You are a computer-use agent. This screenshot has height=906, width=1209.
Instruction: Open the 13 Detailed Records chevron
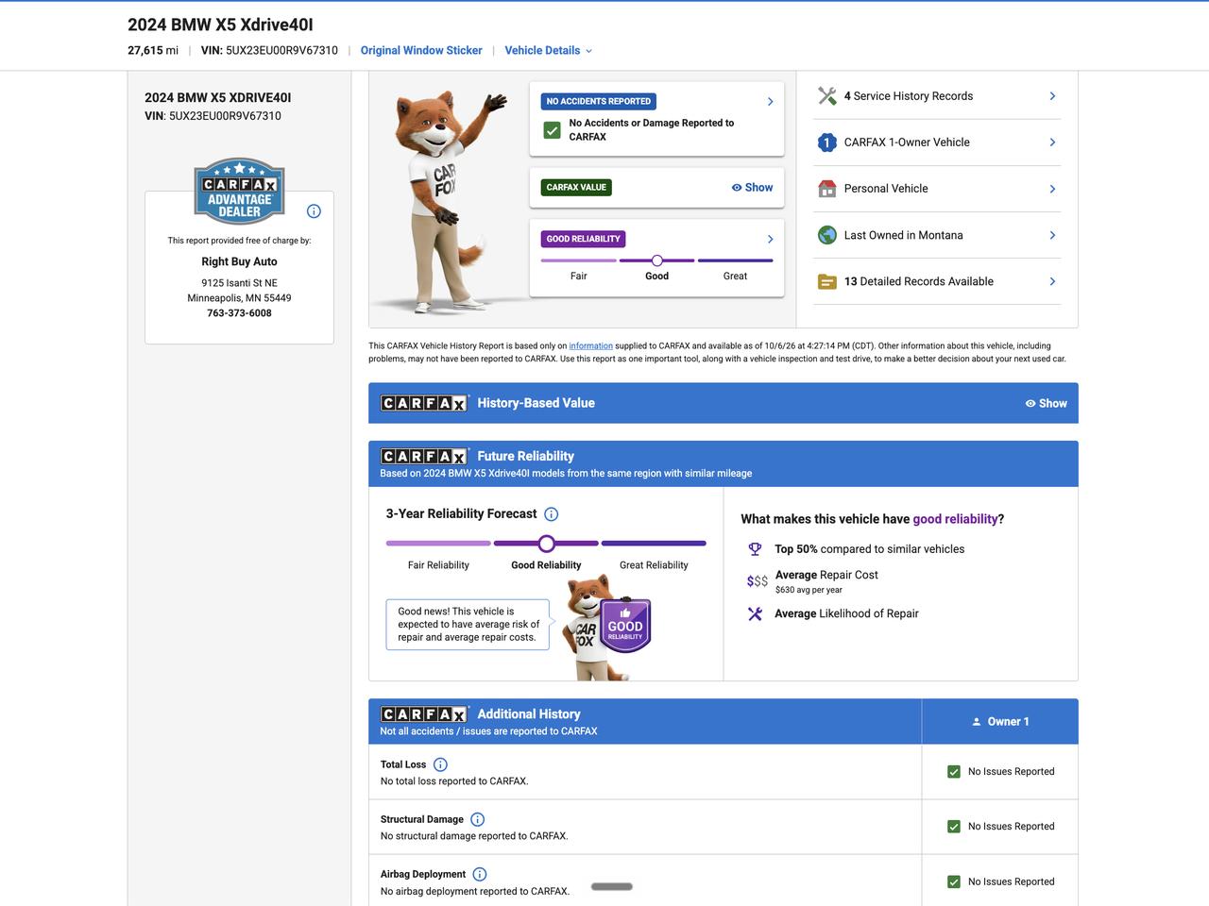click(x=1052, y=281)
